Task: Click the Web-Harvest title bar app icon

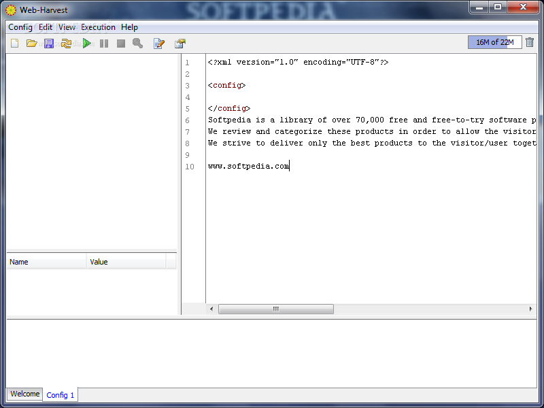Action: 11,10
